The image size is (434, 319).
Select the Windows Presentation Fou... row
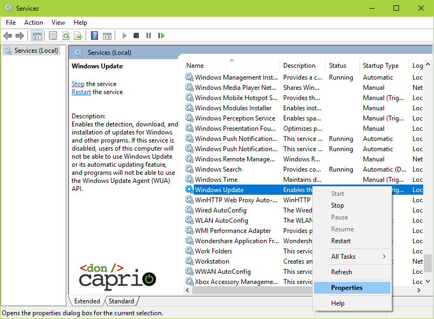pyautogui.click(x=304, y=128)
